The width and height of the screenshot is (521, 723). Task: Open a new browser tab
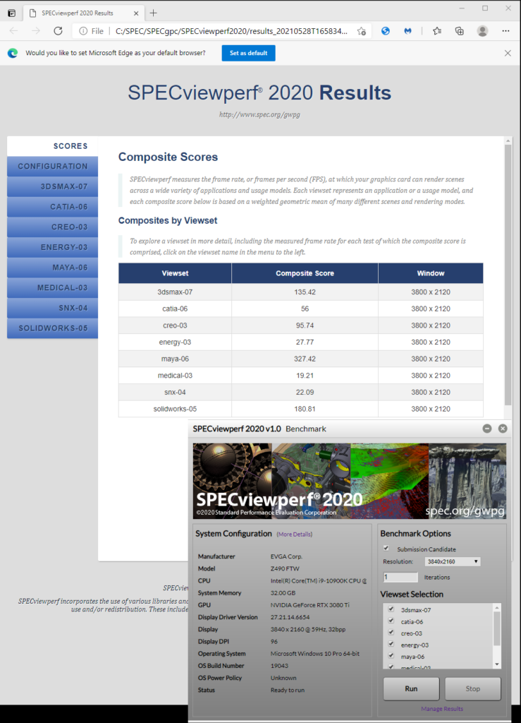point(154,13)
